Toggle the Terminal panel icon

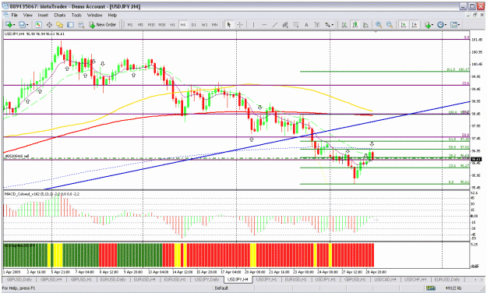pyautogui.click(x=70, y=24)
